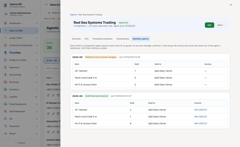This screenshot has width=240, height=147.
Task: Click open icon for Alexandria agent
Action: tap(48, 132)
